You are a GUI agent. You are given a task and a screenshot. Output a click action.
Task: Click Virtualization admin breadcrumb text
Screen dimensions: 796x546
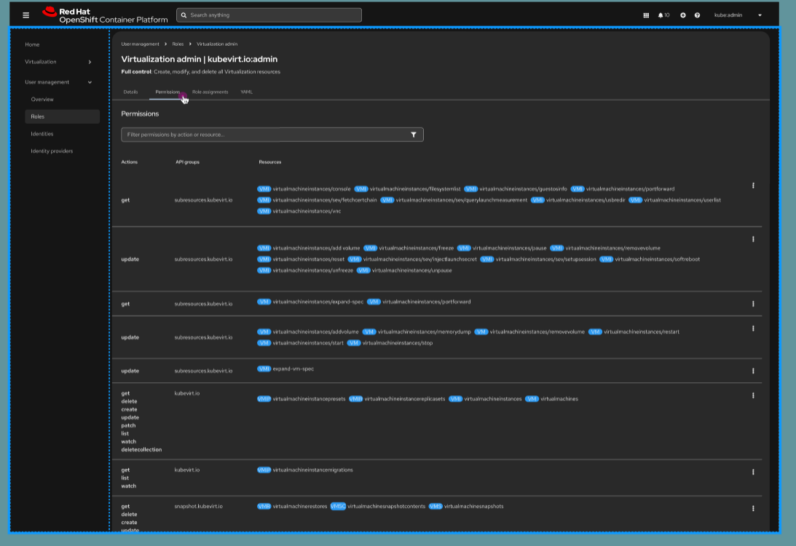click(217, 44)
